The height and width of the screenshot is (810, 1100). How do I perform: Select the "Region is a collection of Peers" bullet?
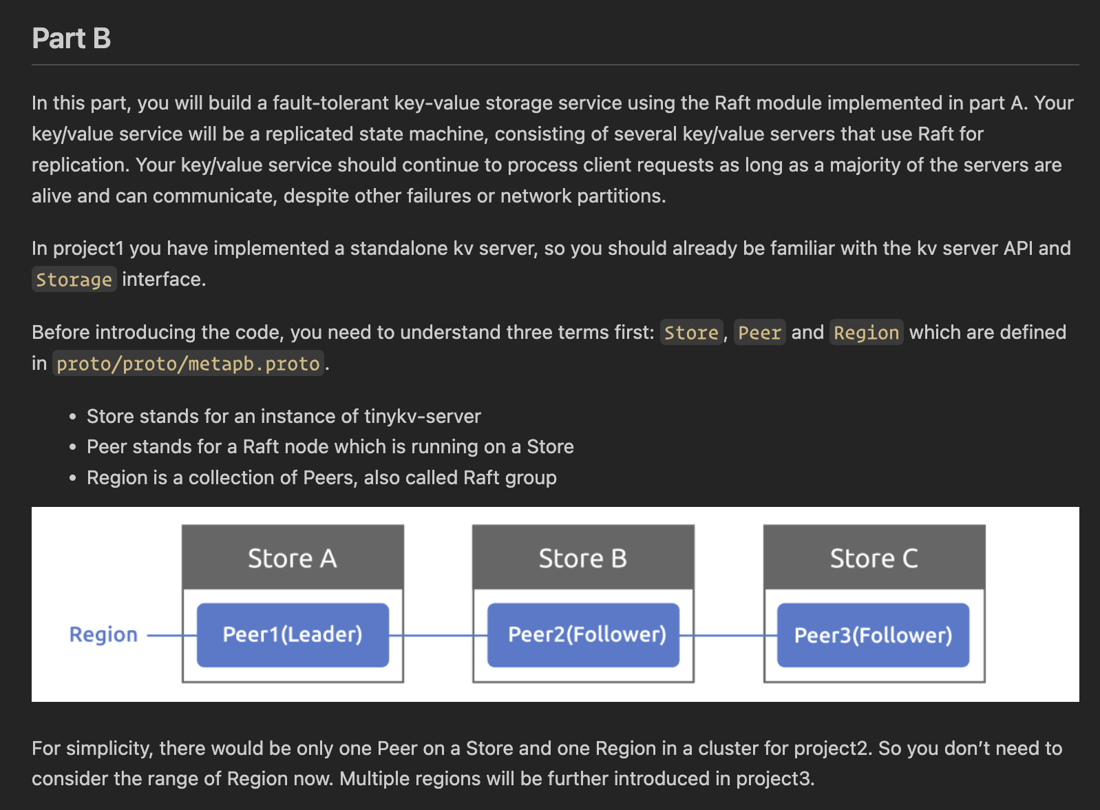(x=321, y=477)
